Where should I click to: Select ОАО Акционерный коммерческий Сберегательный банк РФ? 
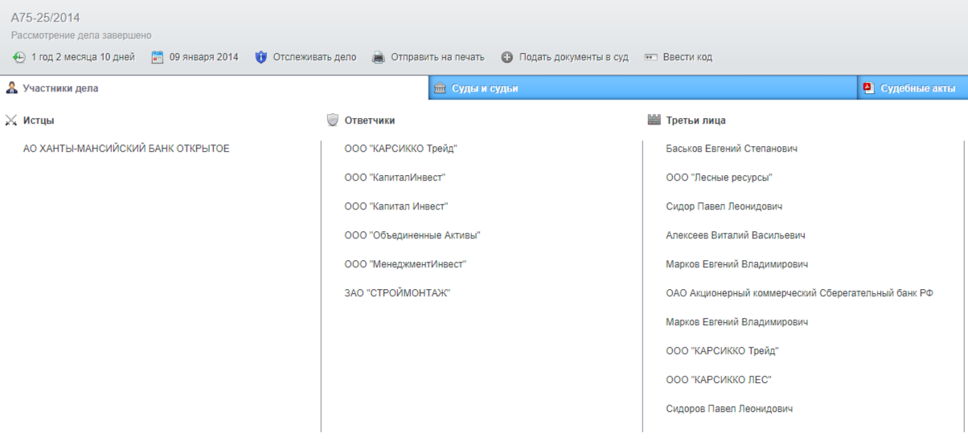coord(800,293)
